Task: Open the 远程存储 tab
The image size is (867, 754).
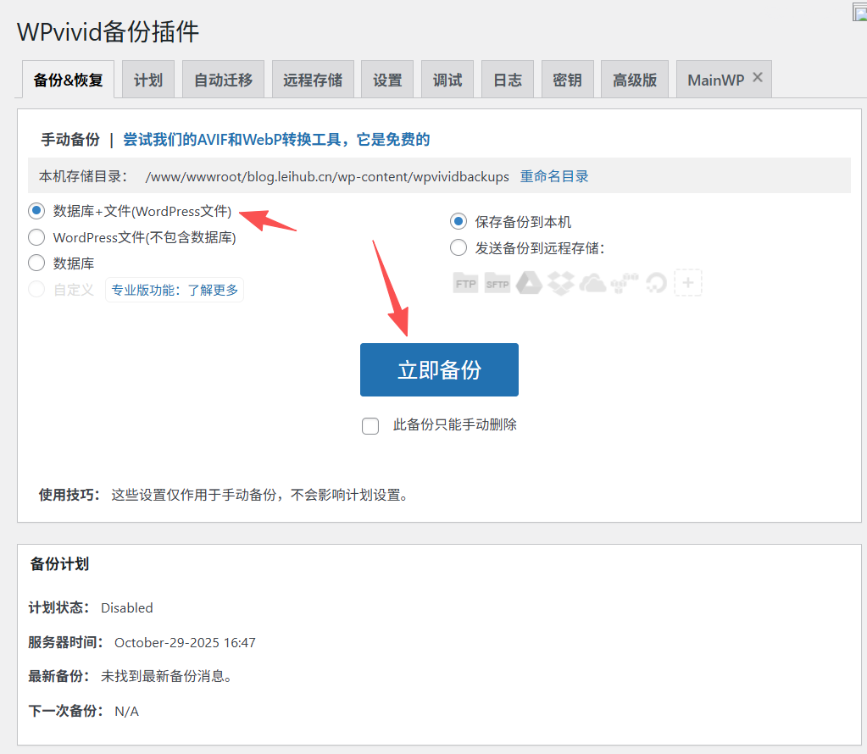Action: (x=312, y=79)
